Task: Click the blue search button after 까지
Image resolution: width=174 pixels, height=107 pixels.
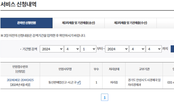Action: click(172, 49)
